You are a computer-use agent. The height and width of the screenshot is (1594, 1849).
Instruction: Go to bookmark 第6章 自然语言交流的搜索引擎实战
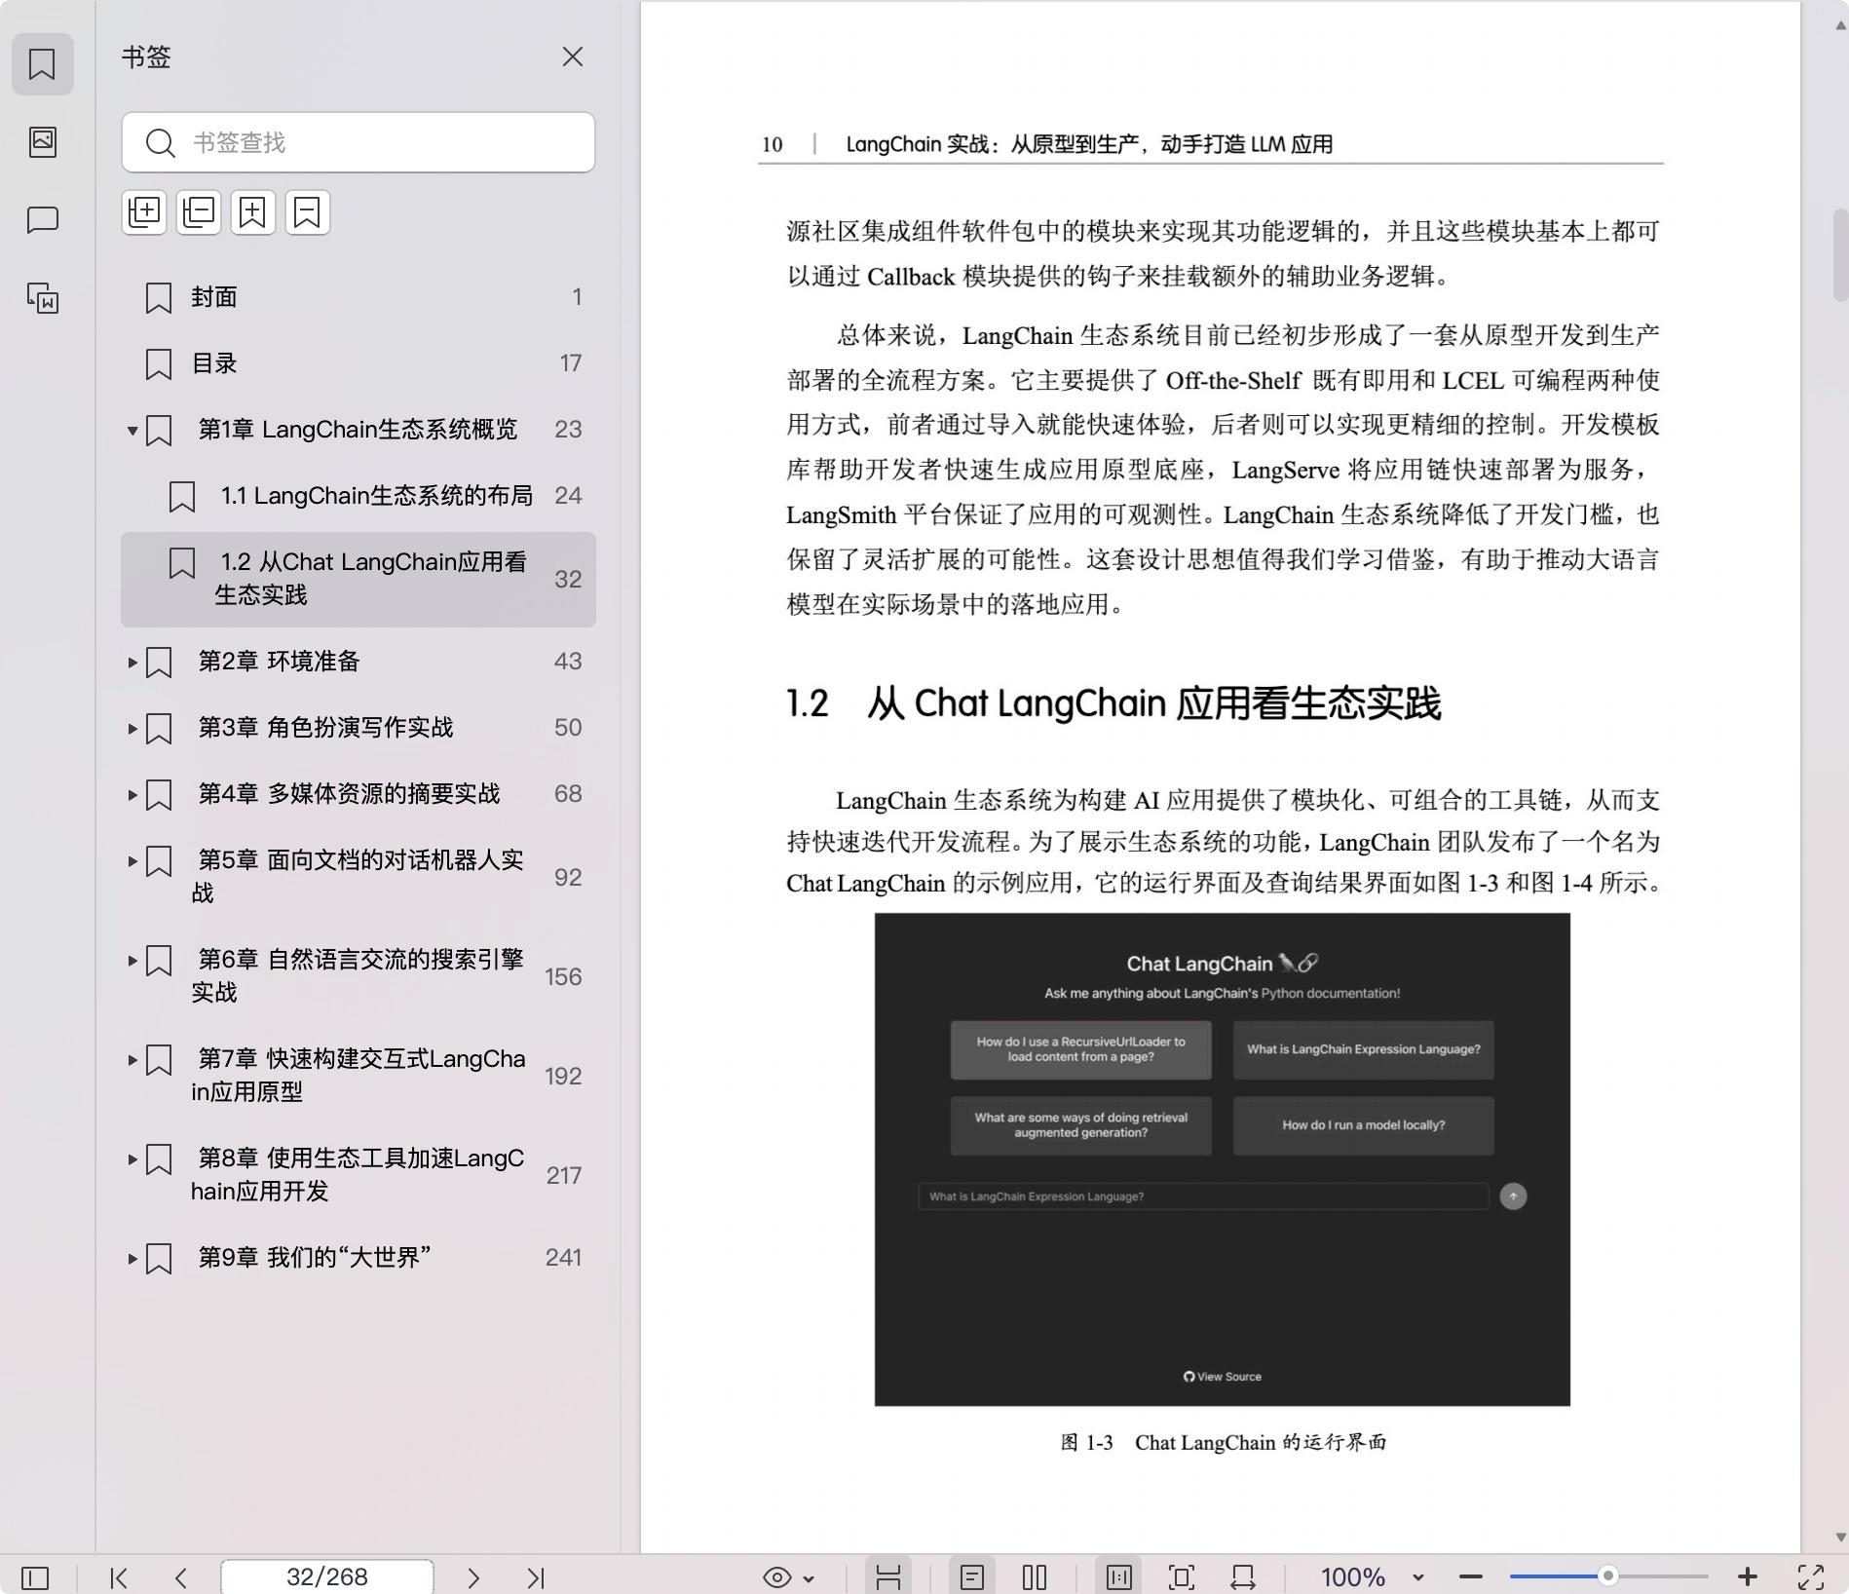(x=358, y=976)
